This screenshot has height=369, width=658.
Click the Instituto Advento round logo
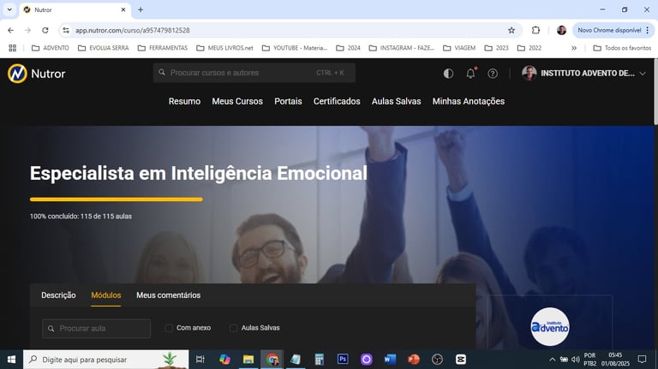tap(550, 327)
